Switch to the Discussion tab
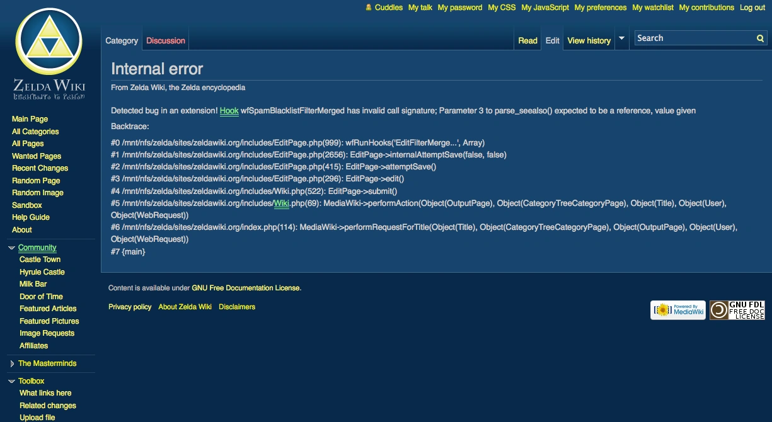 coord(166,41)
